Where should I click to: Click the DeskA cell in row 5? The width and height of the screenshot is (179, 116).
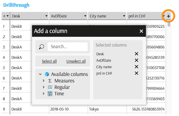pyautogui.click(x=16, y=68)
